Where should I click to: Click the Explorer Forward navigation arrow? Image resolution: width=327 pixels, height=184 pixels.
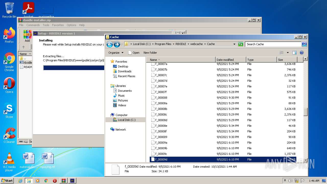pyautogui.click(x=117, y=44)
